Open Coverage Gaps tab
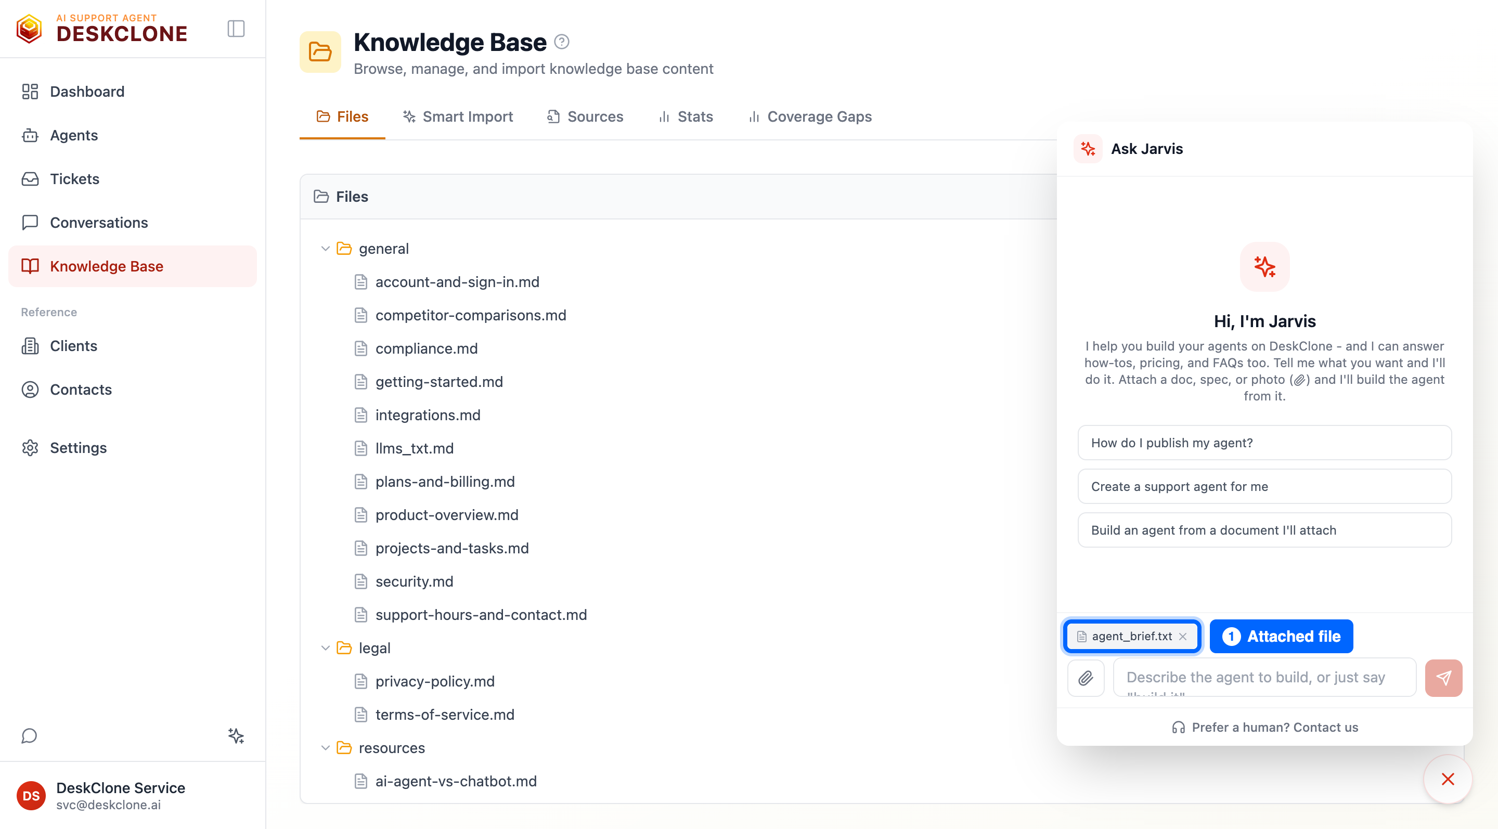This screenshot has width=1498, height=829. (809, 116)
